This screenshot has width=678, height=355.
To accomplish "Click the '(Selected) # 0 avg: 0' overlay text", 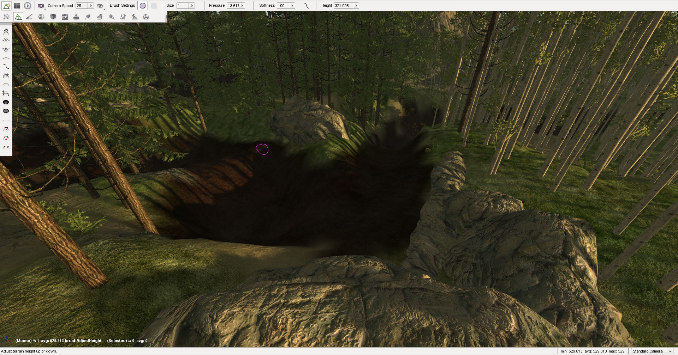I will [x=127, y=341].
